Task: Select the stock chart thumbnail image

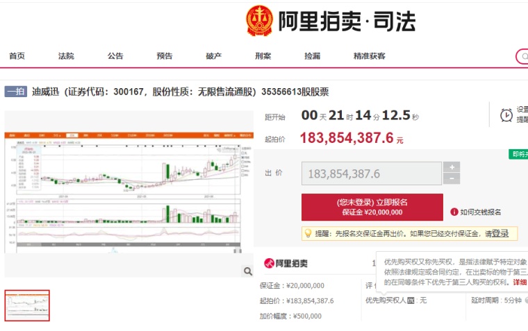Action: pyautogui.click(x=27, y=305)
